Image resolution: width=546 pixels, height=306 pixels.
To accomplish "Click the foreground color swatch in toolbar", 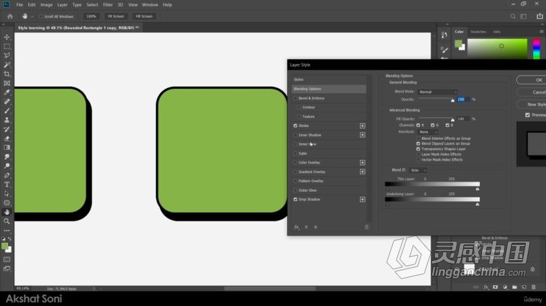I will pyautogui.click(x=5, y=246).
